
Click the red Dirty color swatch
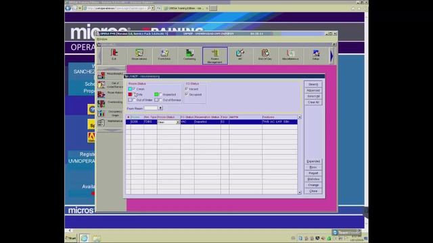[x=130, y=94]
